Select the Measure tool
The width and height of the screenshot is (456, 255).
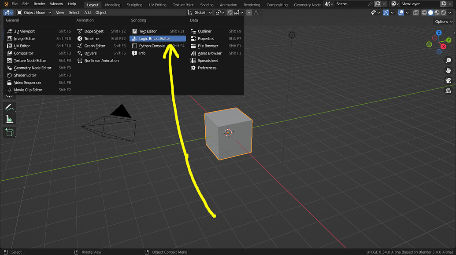(x=9, y=119)
